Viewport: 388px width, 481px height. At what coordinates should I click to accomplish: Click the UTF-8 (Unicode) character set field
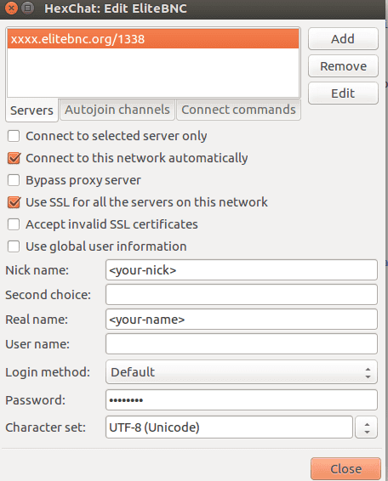(229, 427)
